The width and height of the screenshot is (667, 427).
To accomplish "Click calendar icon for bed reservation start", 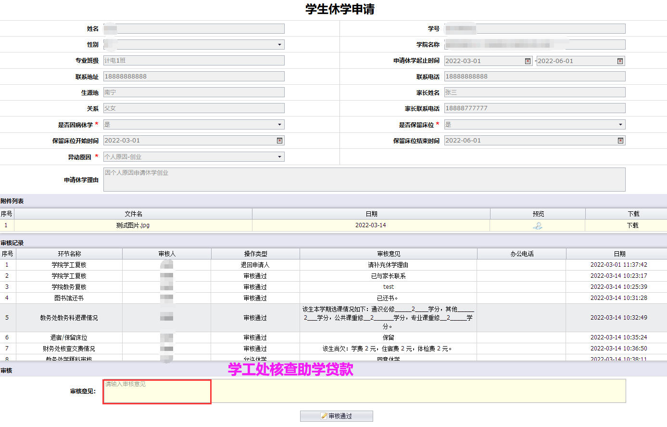I will coord(279,141).
